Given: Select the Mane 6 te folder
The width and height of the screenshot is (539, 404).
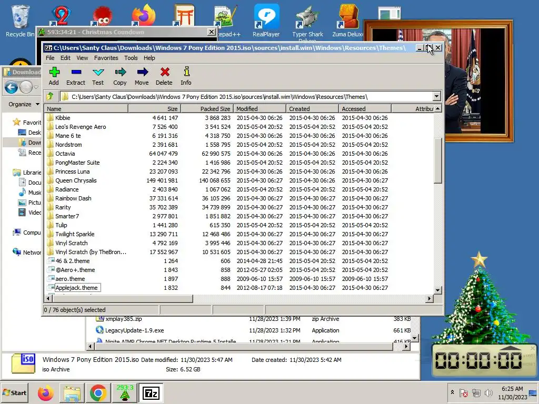Looking at the screenshot, I should coord(68,136).
